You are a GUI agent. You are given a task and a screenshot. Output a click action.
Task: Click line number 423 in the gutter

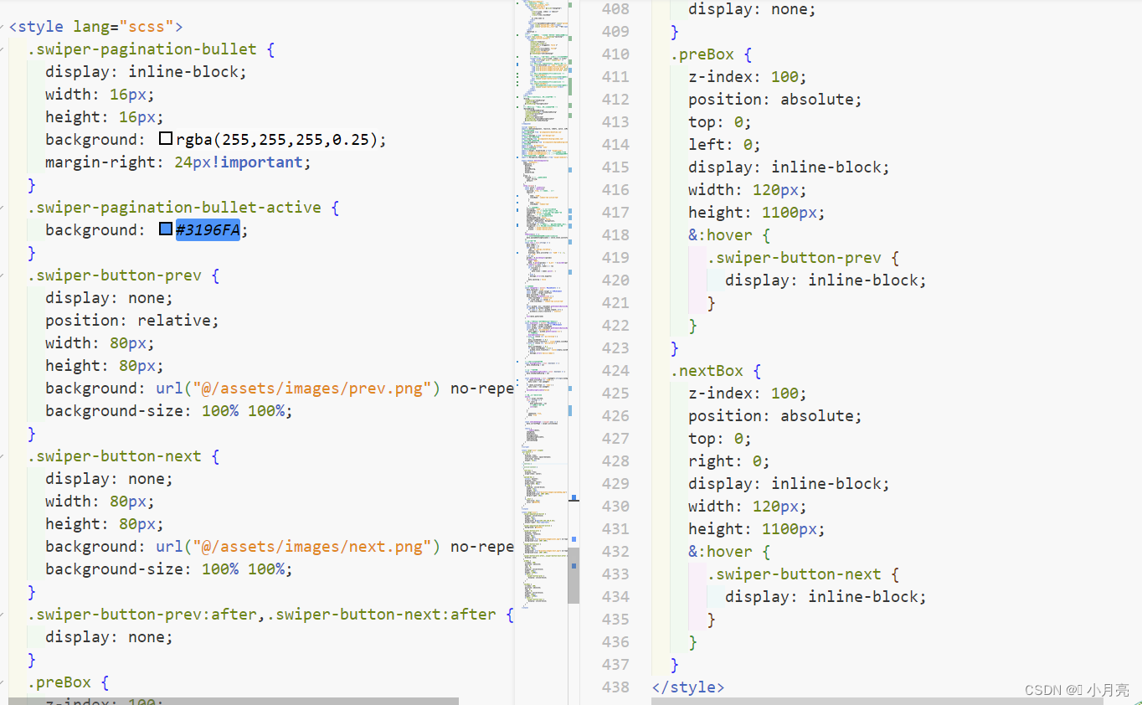(x=615, y=348)
